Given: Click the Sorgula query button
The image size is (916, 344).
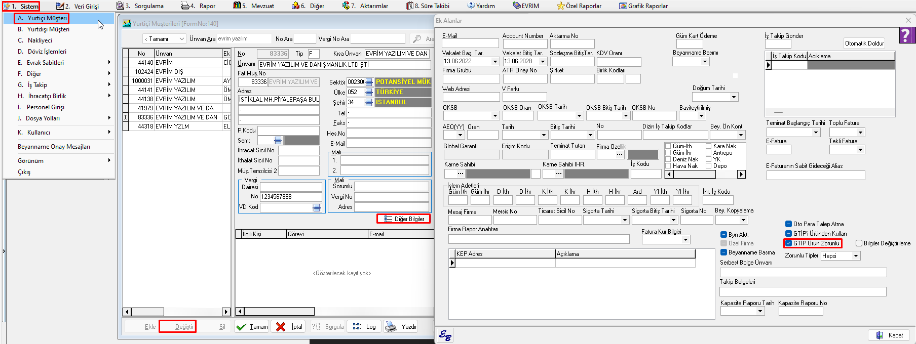Looking at the screenshot, I should (328, 327).
